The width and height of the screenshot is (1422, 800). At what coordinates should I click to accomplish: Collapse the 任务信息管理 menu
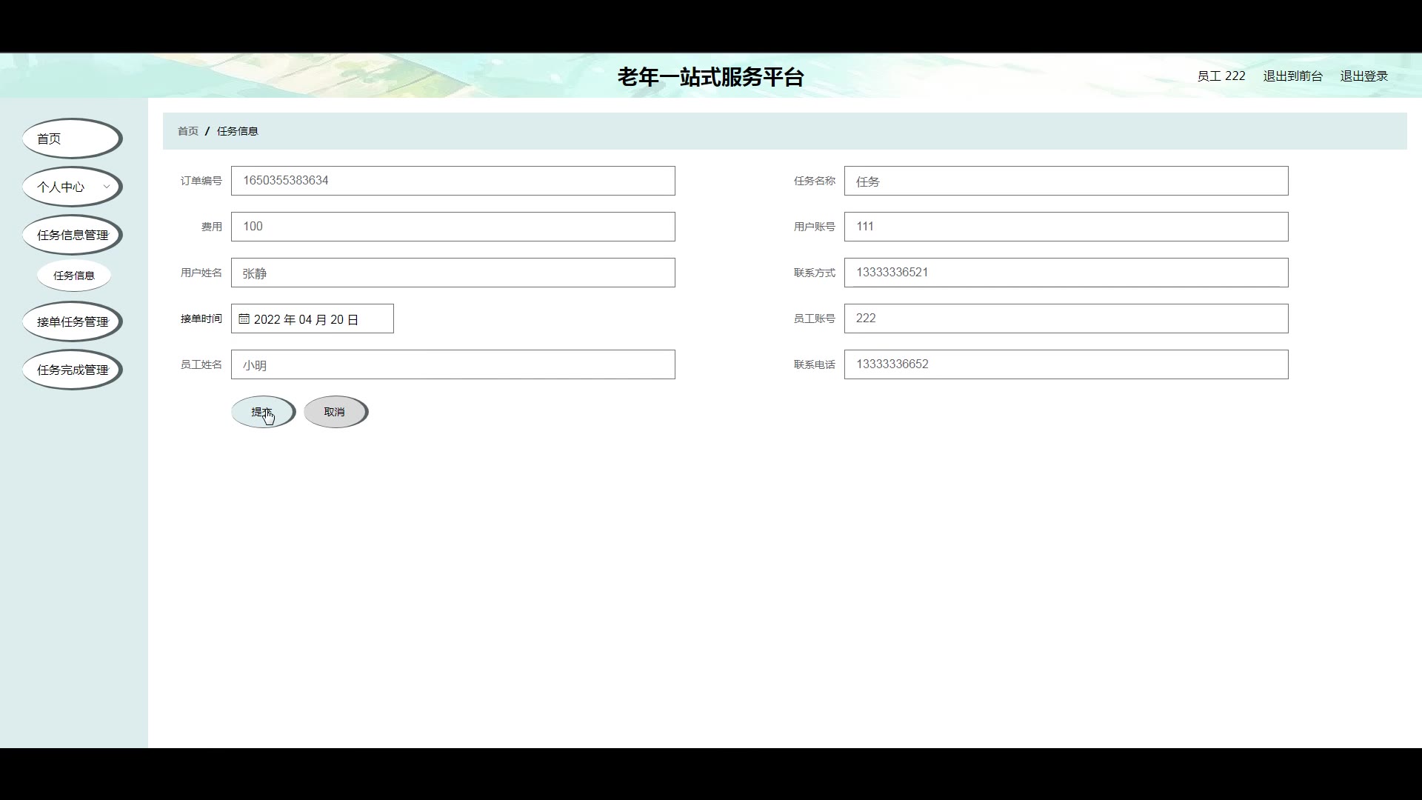72,235
